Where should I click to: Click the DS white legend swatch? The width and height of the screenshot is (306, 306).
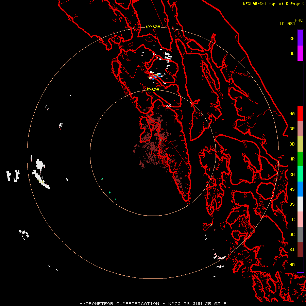[x=300, y=204]
